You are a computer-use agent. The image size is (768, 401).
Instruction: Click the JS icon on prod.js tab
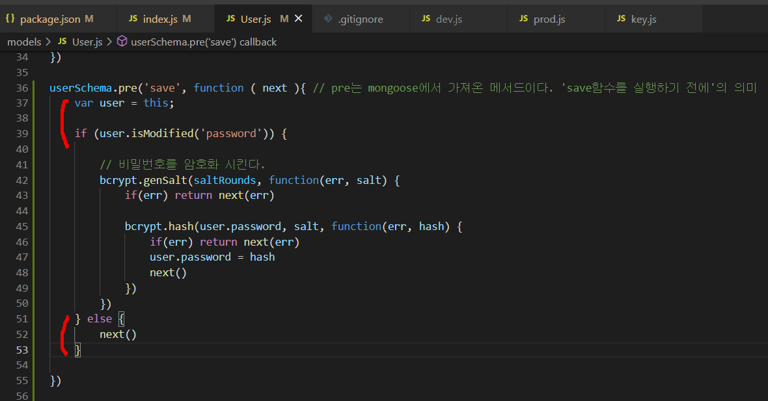[x=523, y=19]
